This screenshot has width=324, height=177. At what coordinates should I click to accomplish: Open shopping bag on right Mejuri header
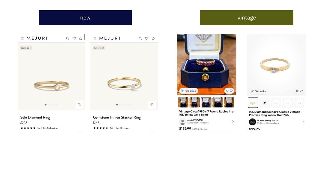153,38
